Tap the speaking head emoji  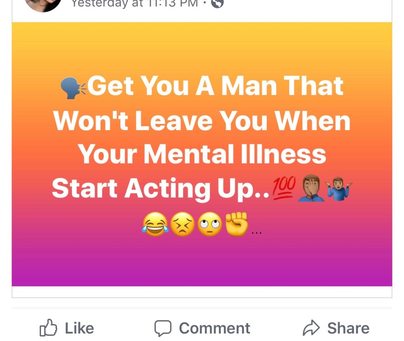coord(73,88)
